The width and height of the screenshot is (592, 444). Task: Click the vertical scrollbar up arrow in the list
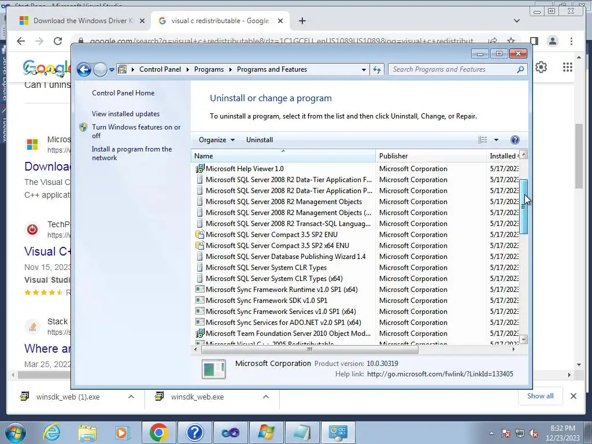pos(524,155)
